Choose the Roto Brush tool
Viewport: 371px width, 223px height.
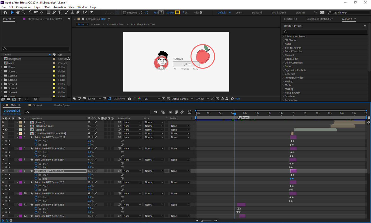pyautogui.click(x=85, y=12)
